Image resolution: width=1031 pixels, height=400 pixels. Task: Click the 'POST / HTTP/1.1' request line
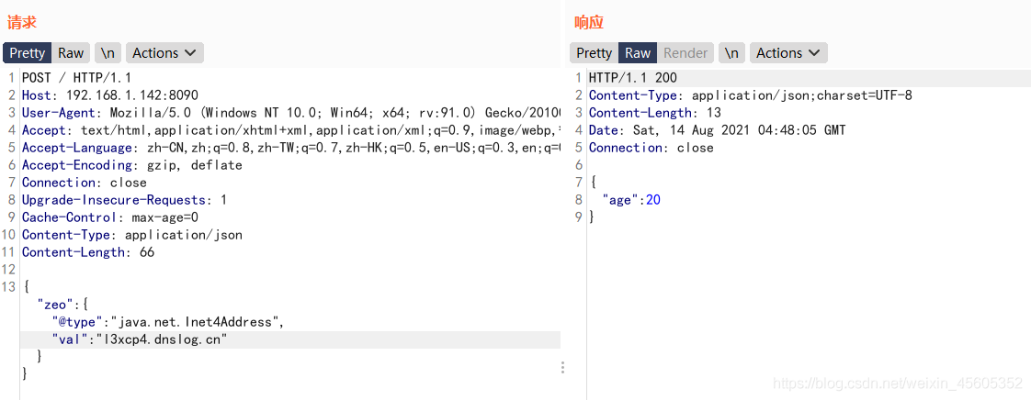[x=76, y=77]
